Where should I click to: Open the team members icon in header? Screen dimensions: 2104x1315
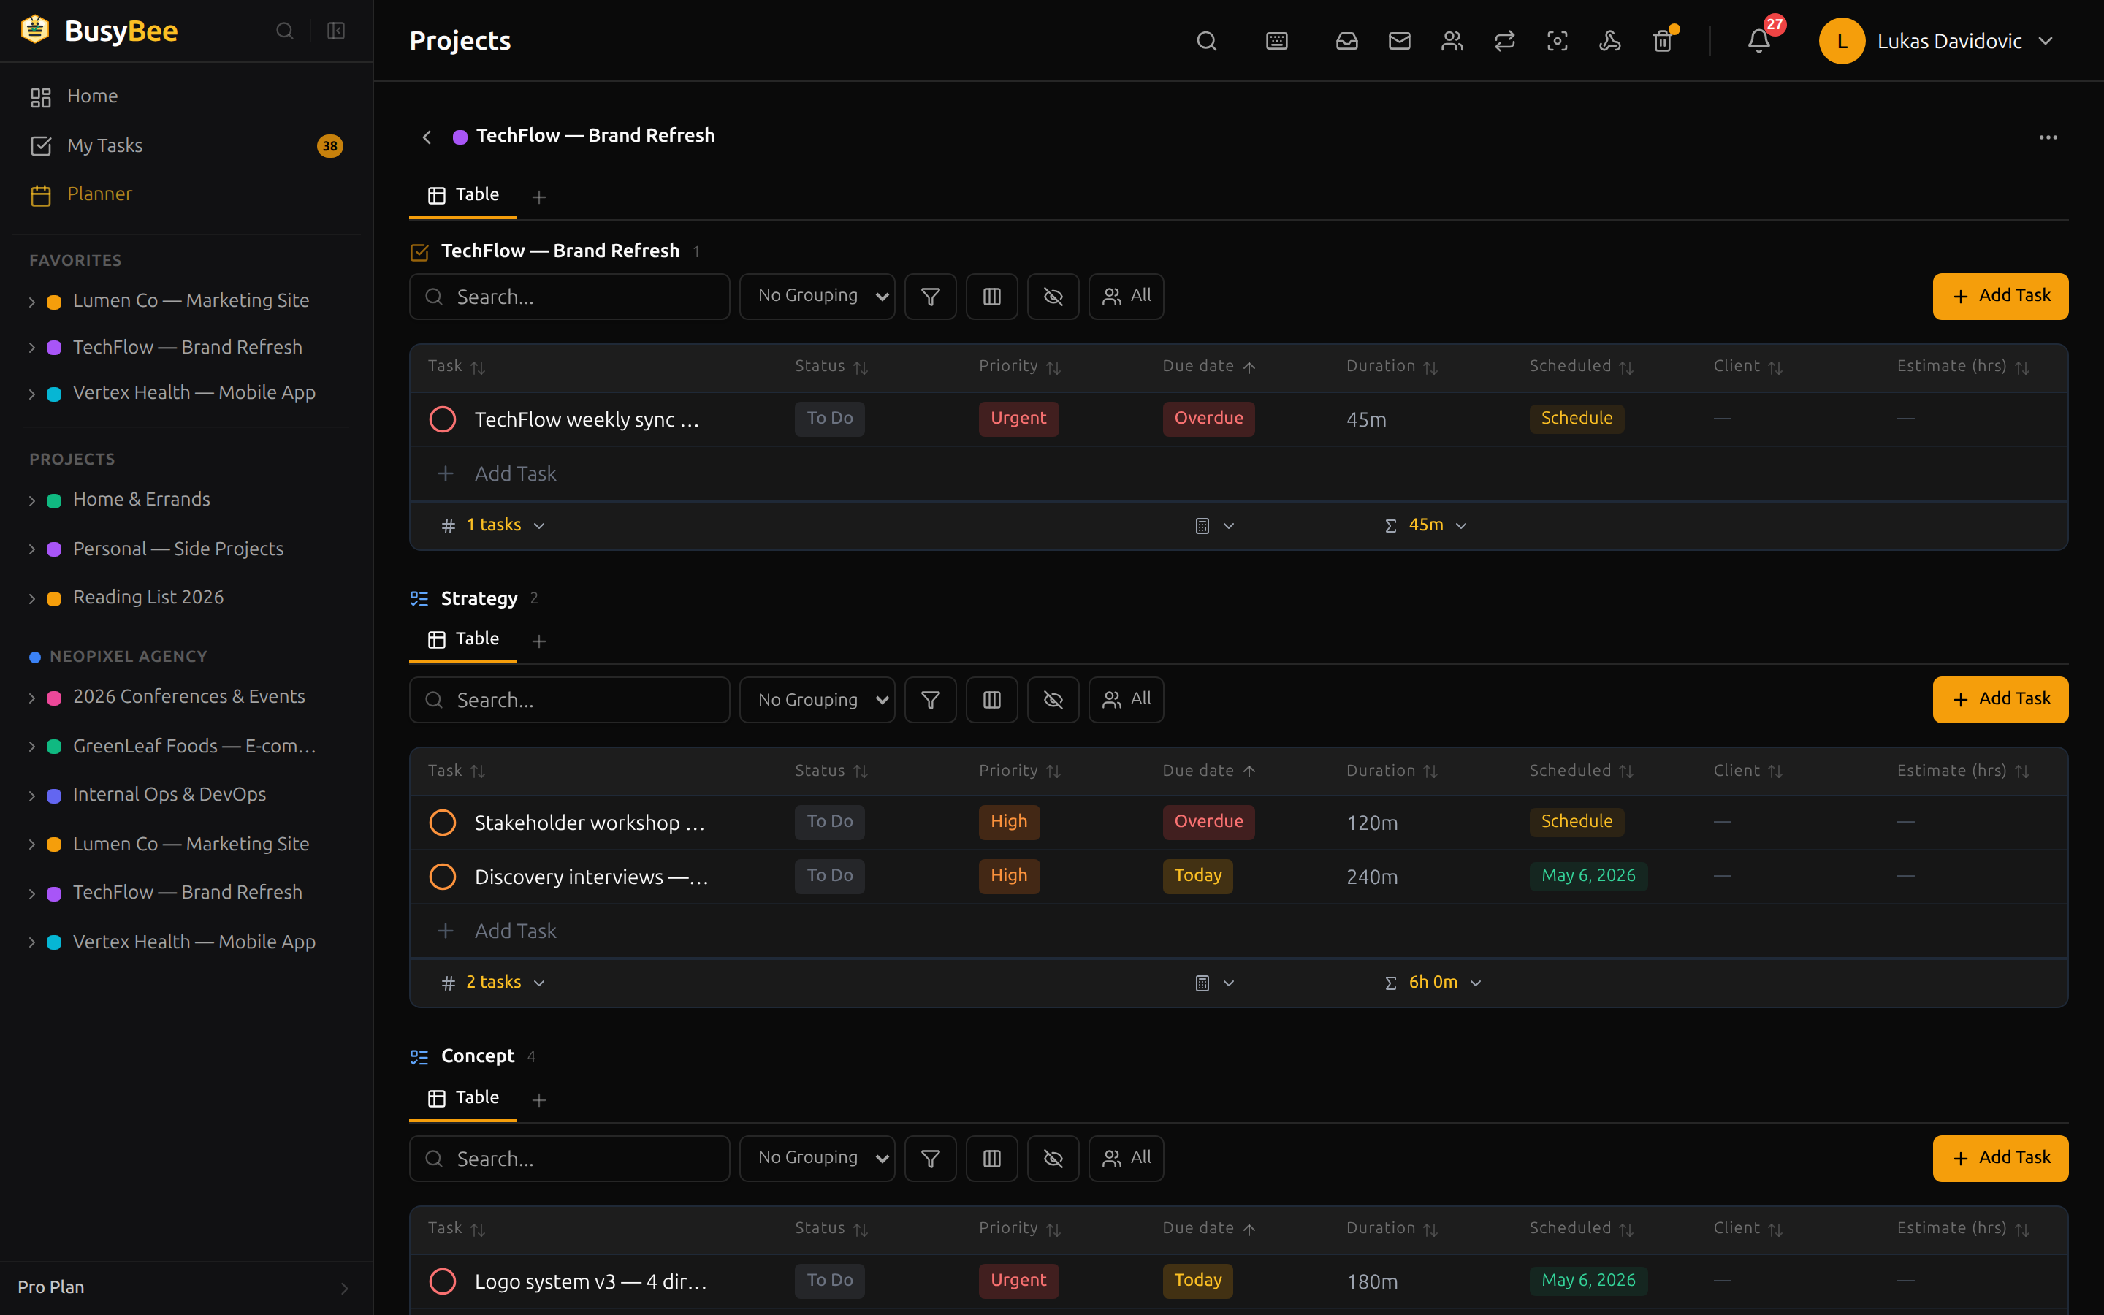coord(1452,41)
